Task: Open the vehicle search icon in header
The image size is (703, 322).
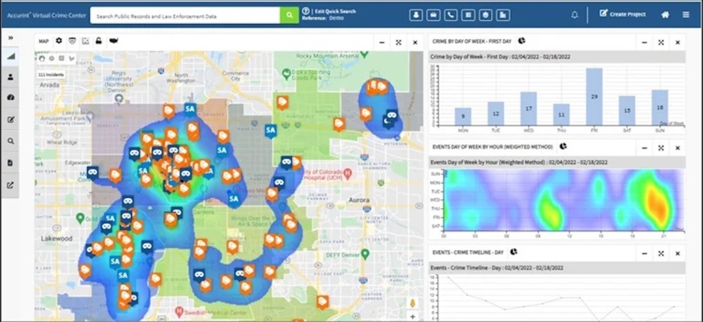Action: [433, 15]
